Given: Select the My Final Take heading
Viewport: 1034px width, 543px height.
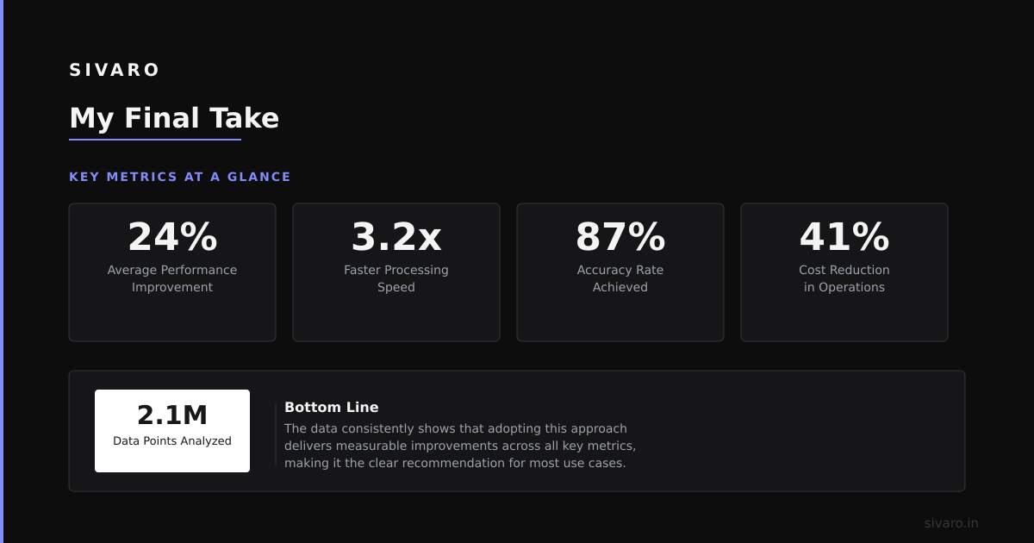Looking at the screenshot, I should [x=174, y=118].
